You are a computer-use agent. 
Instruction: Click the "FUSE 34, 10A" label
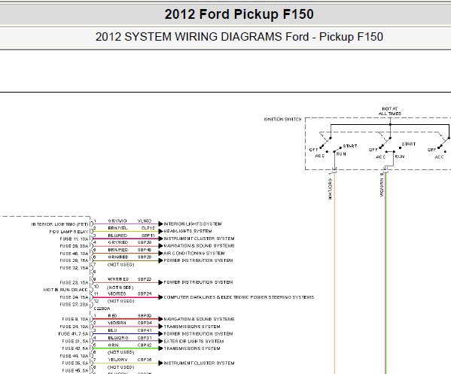(x=74, y=327)
